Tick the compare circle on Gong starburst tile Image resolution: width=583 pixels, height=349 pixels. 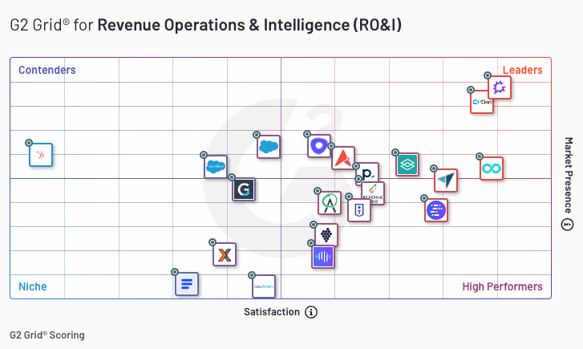pyautogui.click(x=488, y=75)
